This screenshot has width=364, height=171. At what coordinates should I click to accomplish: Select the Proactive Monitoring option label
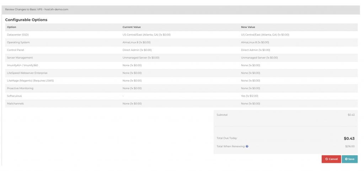[x=20, y=88]
